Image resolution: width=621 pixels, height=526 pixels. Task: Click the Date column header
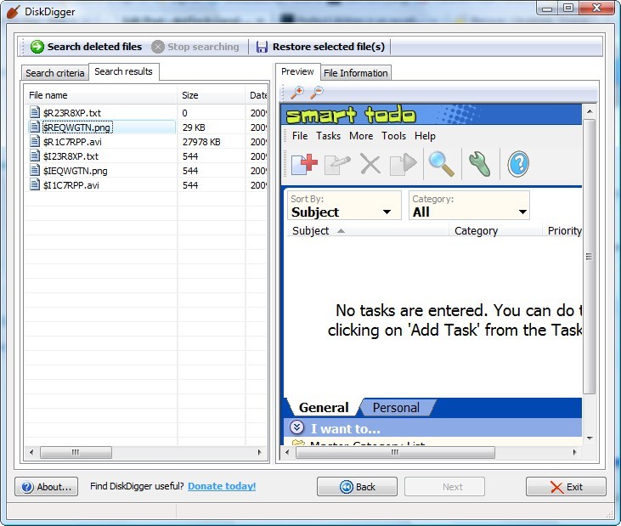tap(257, 95)
